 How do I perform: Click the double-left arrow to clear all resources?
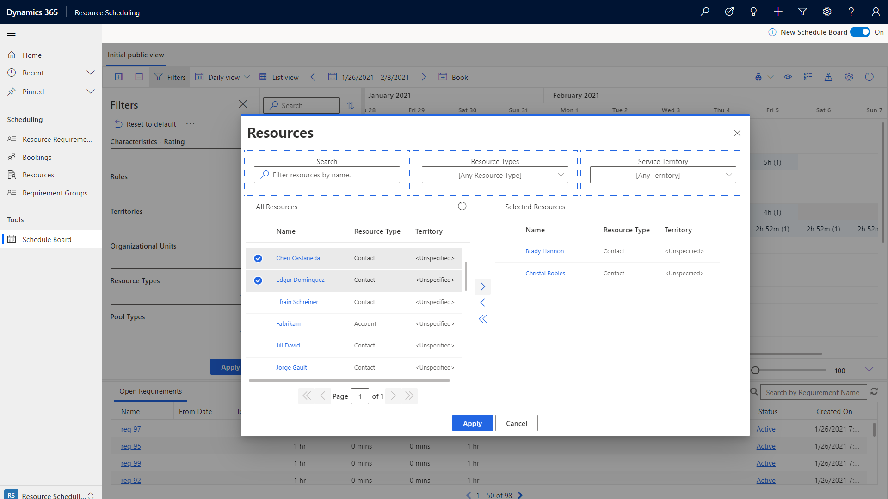click(482, 319)
